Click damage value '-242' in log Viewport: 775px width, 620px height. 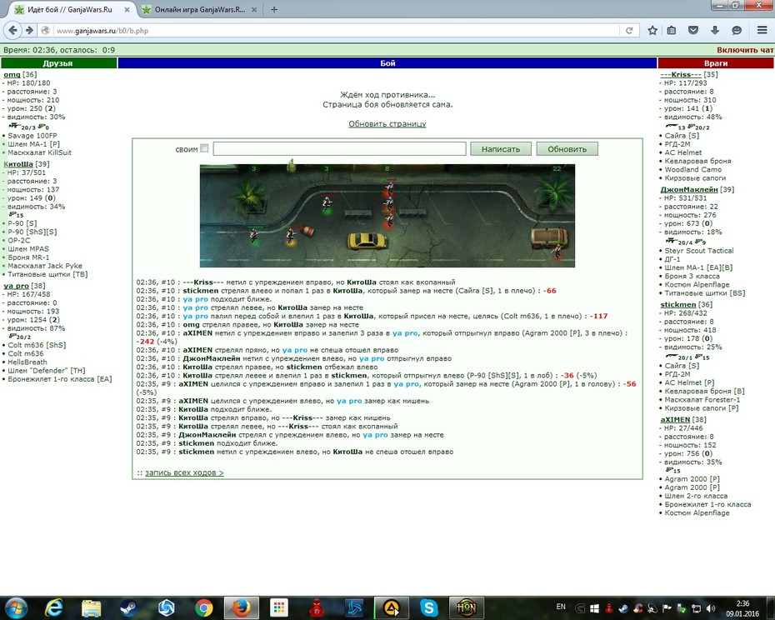pyautogui.click(x=145, y=342)
